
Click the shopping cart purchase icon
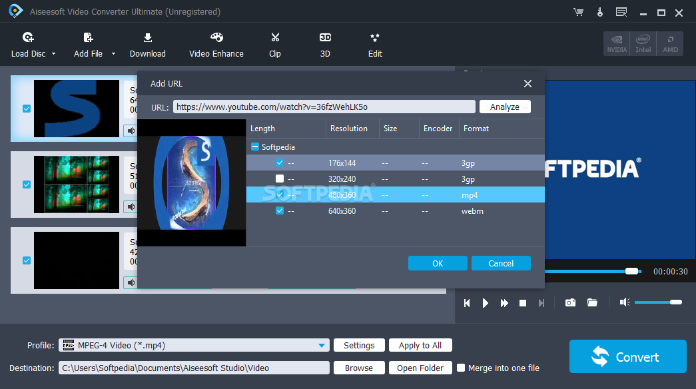click(x=578, y=13)
